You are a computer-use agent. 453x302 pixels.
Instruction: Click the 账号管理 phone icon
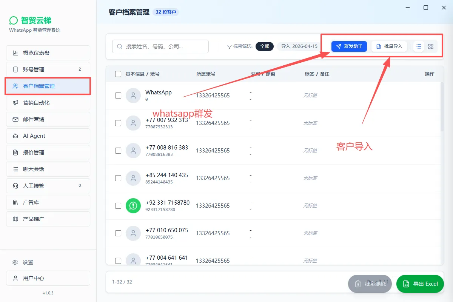(15, 69)
